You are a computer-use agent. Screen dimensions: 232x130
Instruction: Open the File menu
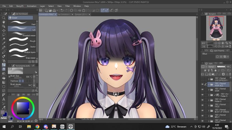[4, 6]
